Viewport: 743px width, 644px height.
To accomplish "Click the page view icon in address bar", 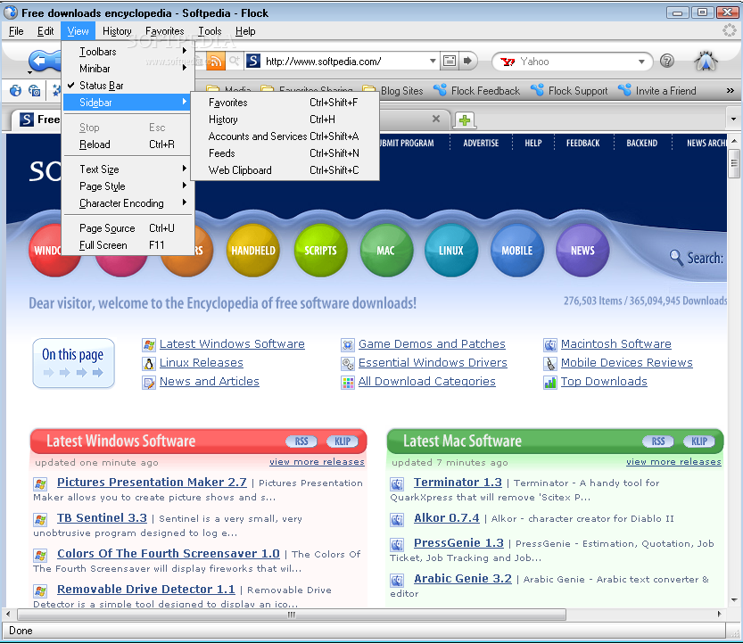I will tap(450, 61).
